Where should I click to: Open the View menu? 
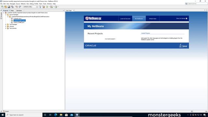[x=8, y=4]
